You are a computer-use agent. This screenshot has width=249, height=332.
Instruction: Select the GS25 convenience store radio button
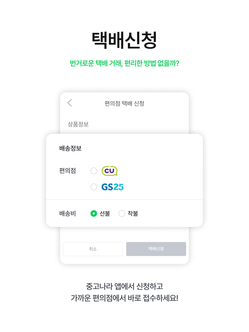pyautogui.click(x=94, y=187)
